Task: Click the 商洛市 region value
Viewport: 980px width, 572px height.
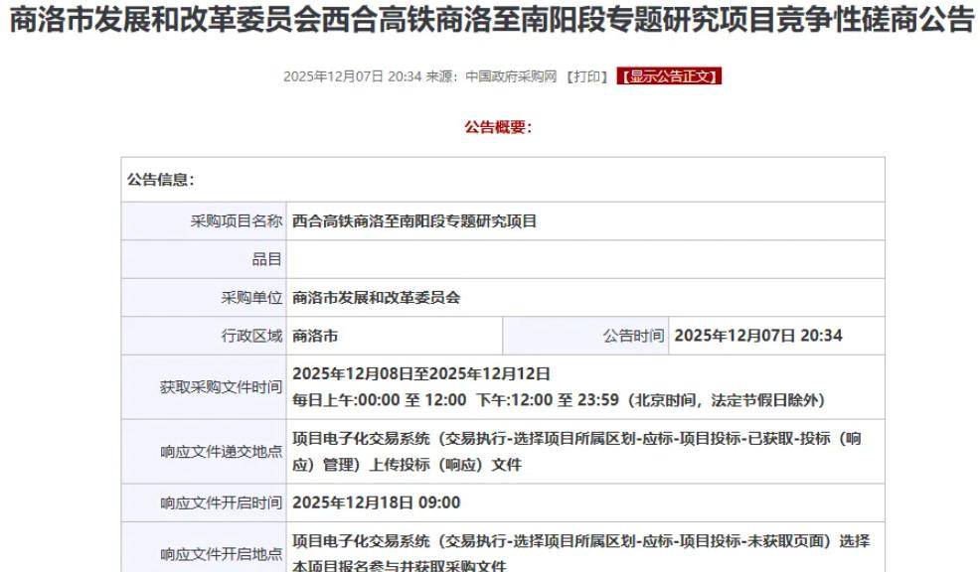Action: 315,336
